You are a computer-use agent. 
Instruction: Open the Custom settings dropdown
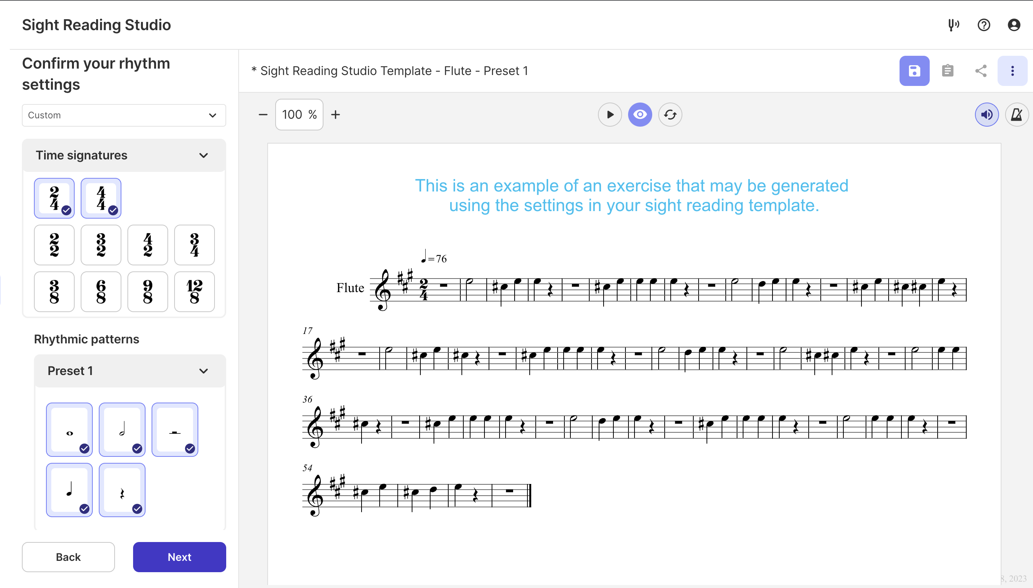click(124, 115)
